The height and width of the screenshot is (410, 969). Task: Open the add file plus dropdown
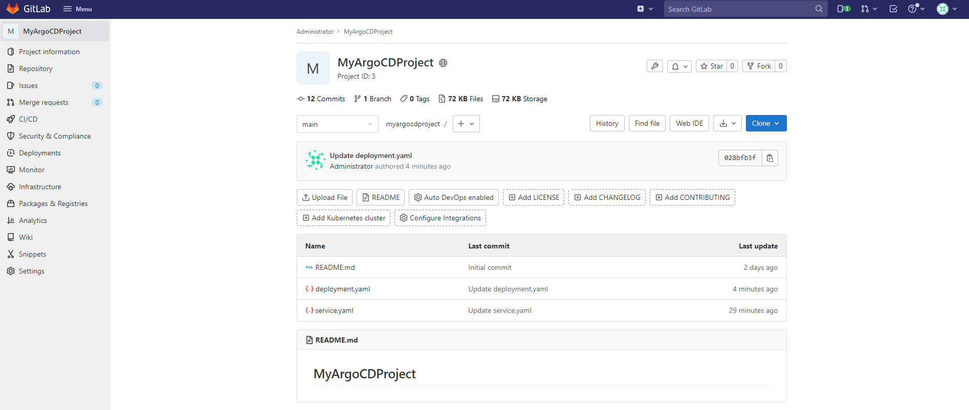pyautogui.click(x=466, y=124)
